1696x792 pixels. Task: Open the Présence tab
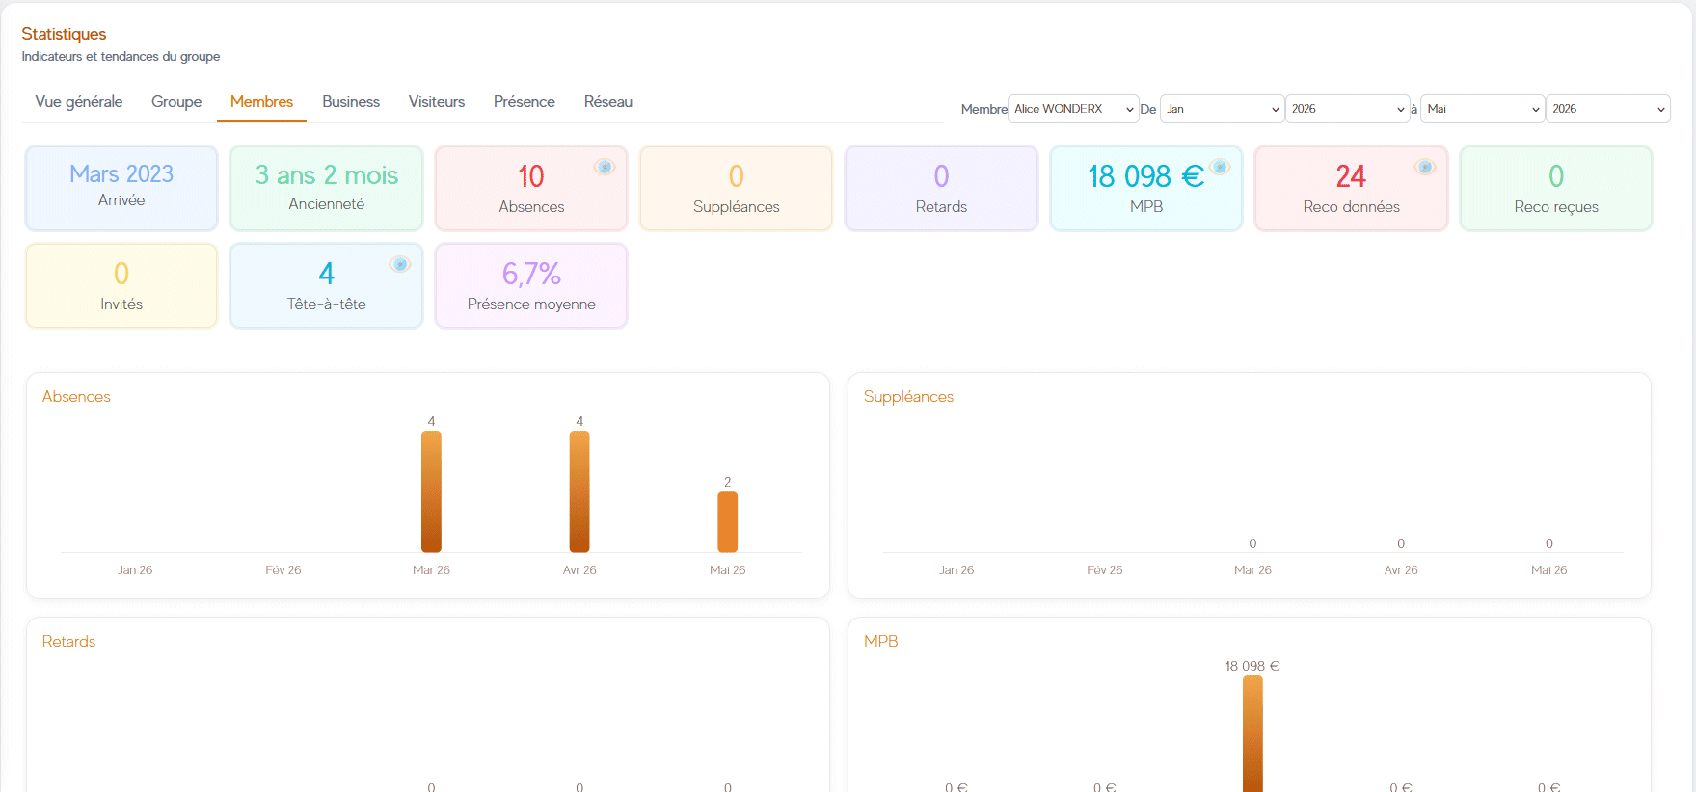(525, 102)
